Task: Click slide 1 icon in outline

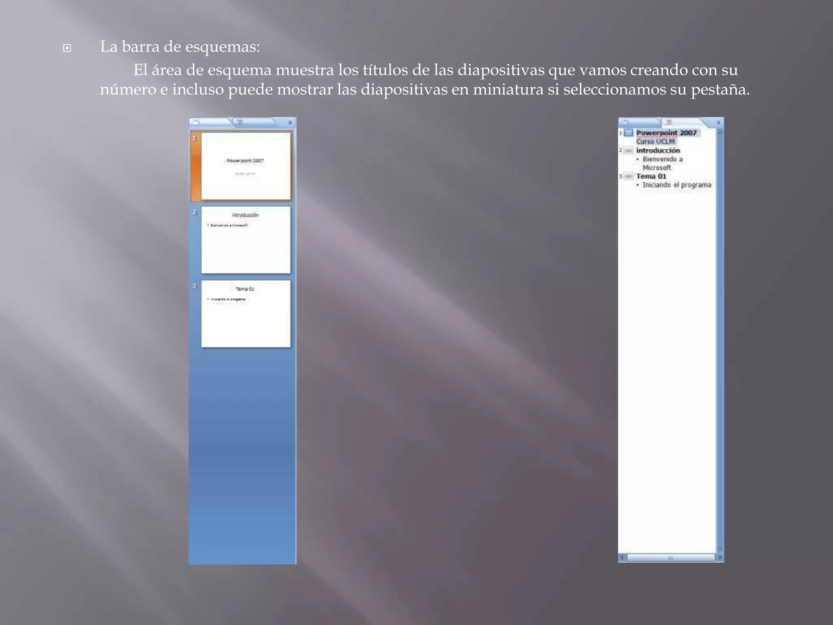Action: click(628, 133)
